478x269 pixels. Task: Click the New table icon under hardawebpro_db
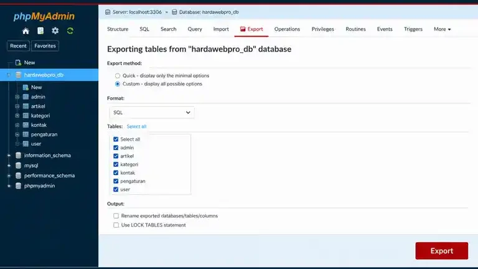coord(26,87)
